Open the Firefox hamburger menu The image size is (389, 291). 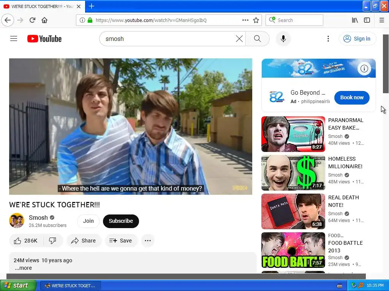point(382,20)
